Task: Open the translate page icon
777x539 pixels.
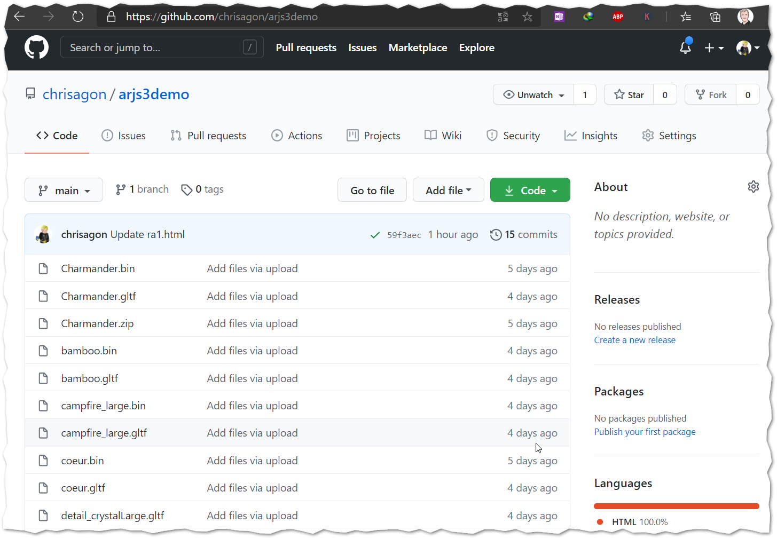Action: click(x=503, y=17)
